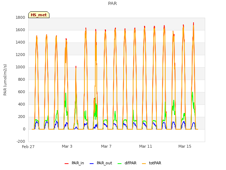
Task: Click the 1400 y-axis tick label
Action: tap(20, 42)
